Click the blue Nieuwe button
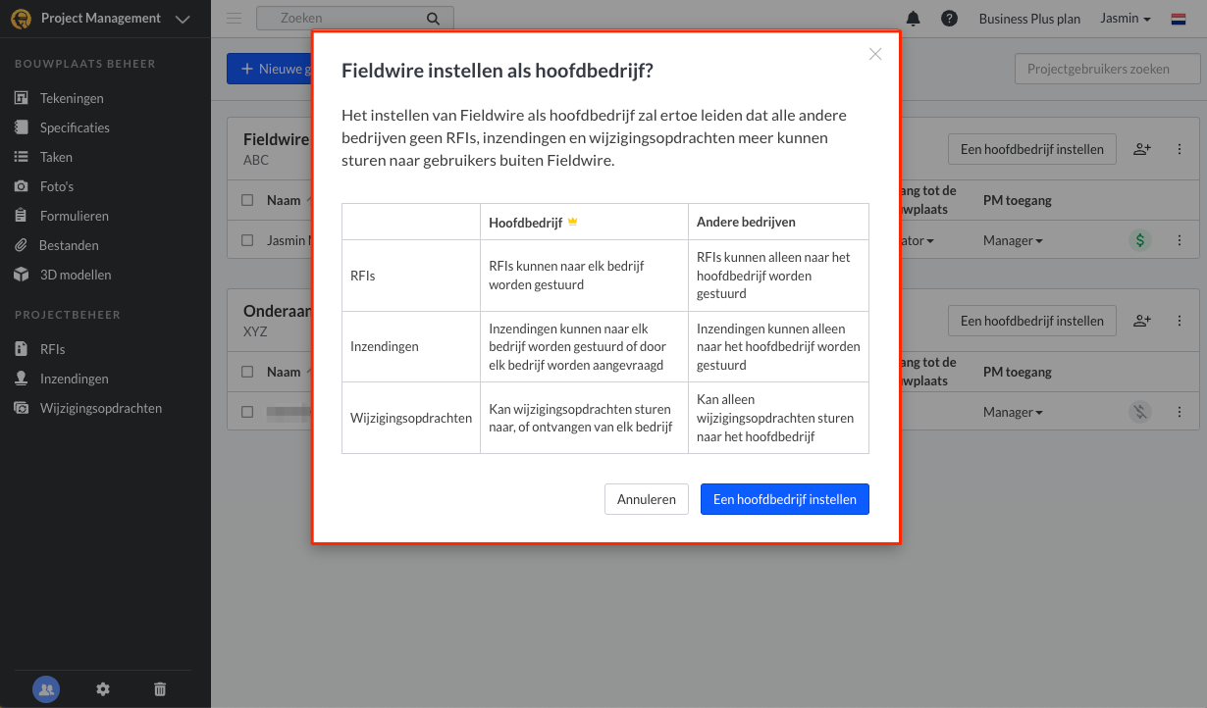The image size is (1207, 708). [x=269, y=69]
